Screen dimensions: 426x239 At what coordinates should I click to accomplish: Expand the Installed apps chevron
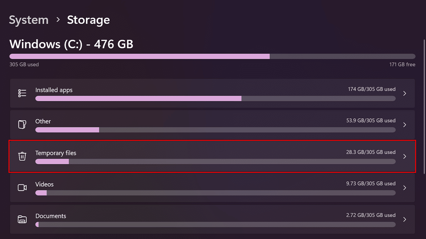point(404,93)
